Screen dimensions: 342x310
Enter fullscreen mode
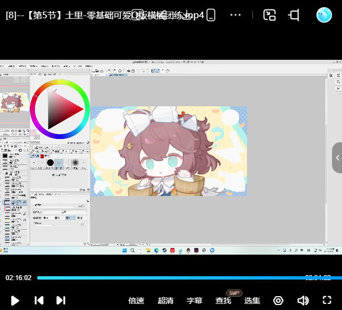[x=327, y=300]
